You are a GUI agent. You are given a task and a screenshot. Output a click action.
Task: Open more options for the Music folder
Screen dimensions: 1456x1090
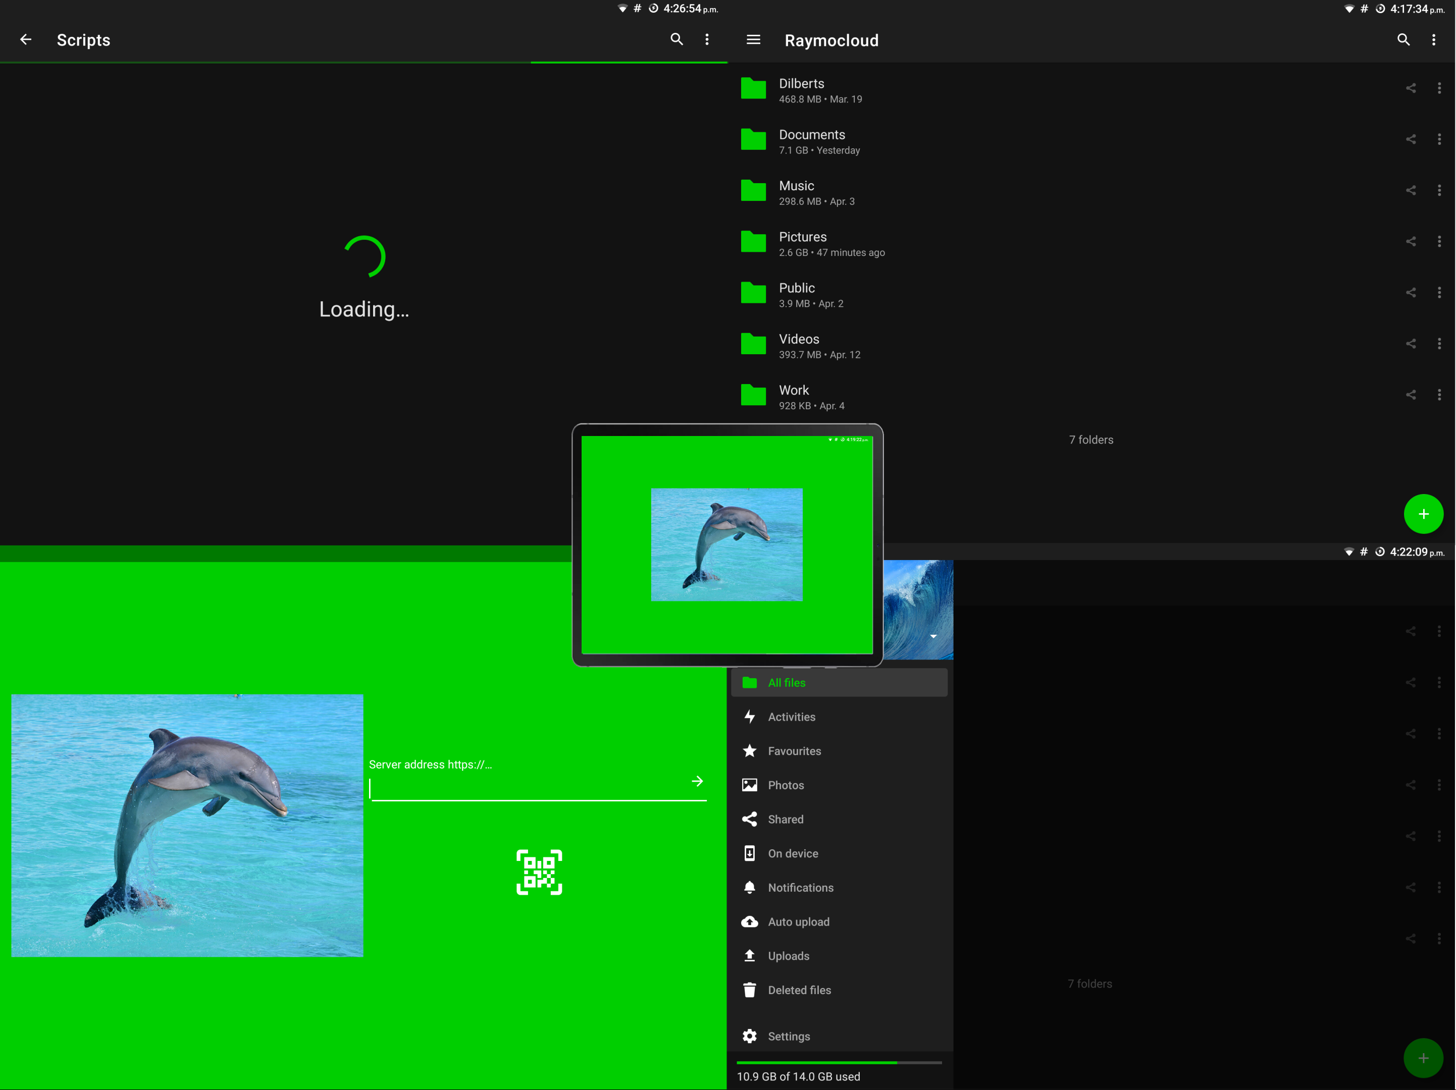click(1439, 190)
